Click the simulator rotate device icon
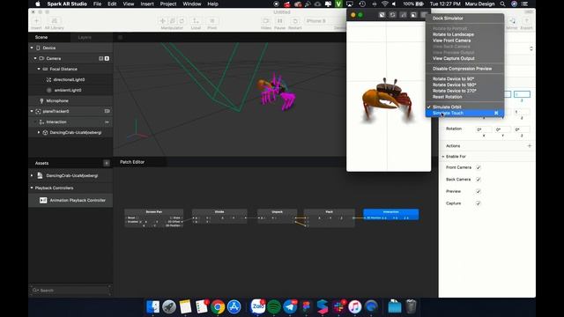This screenshot has width=564, height=317. [x=392, y=15]
